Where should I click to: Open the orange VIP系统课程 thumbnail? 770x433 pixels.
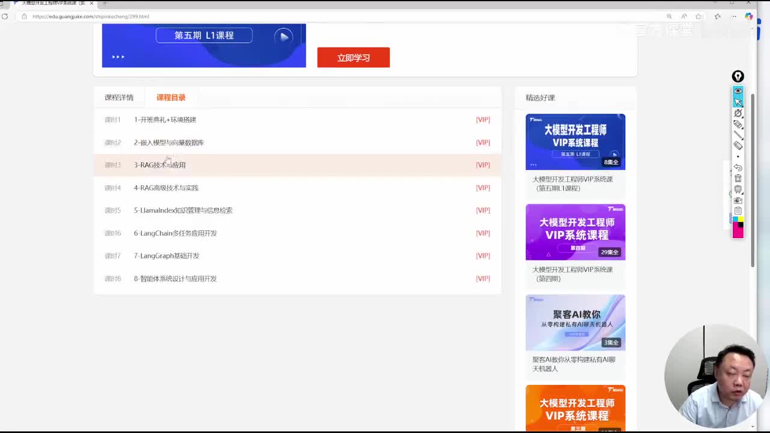[x=575, y=408]
